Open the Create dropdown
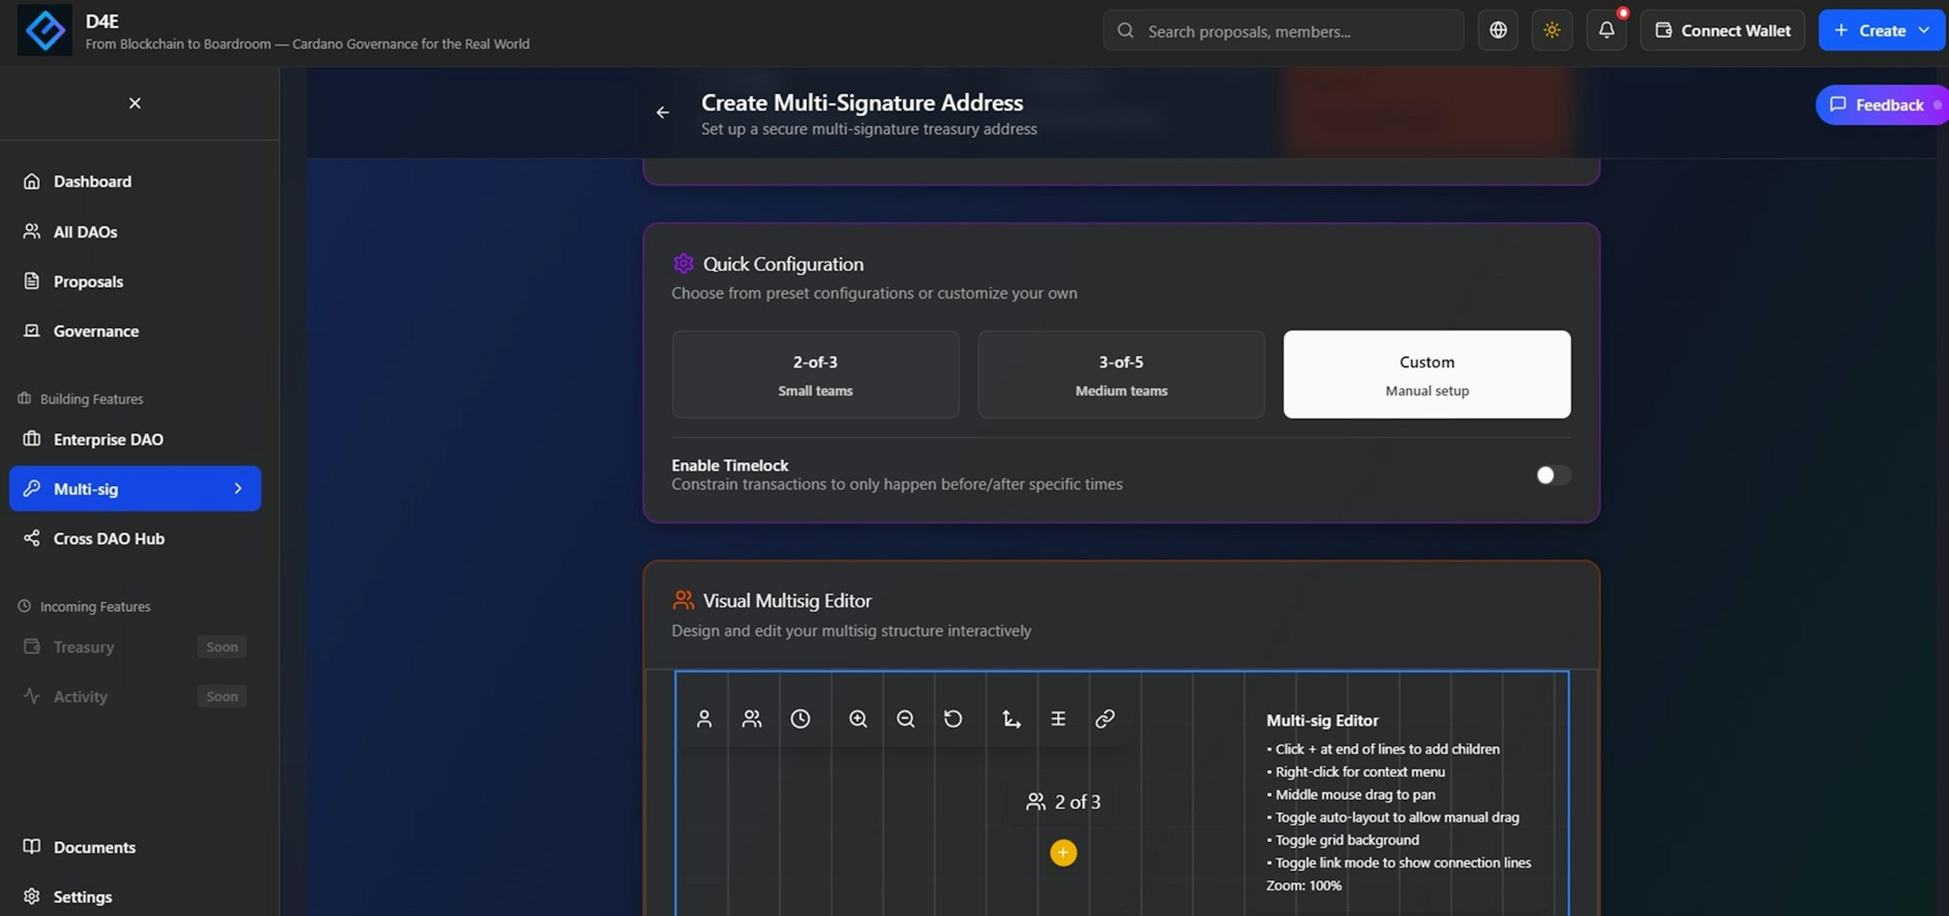Viewport: 1949px width, 916px height. pos(1881,30)
